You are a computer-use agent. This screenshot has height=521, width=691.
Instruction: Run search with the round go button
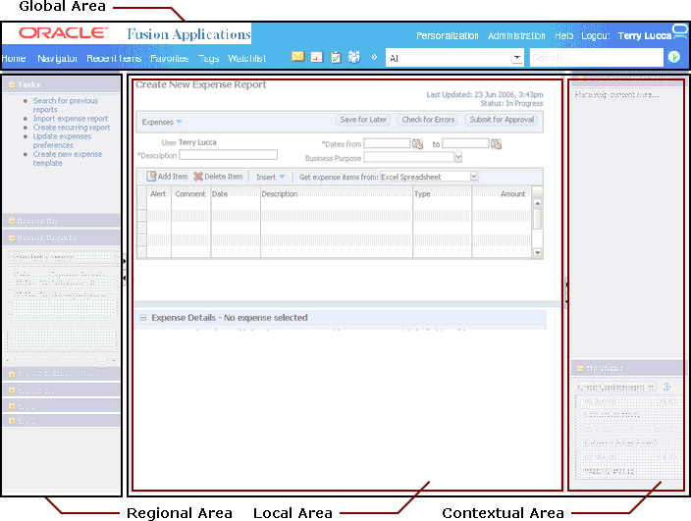673,57
